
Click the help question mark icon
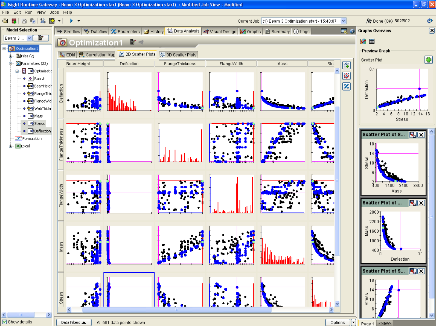point(352,31)
